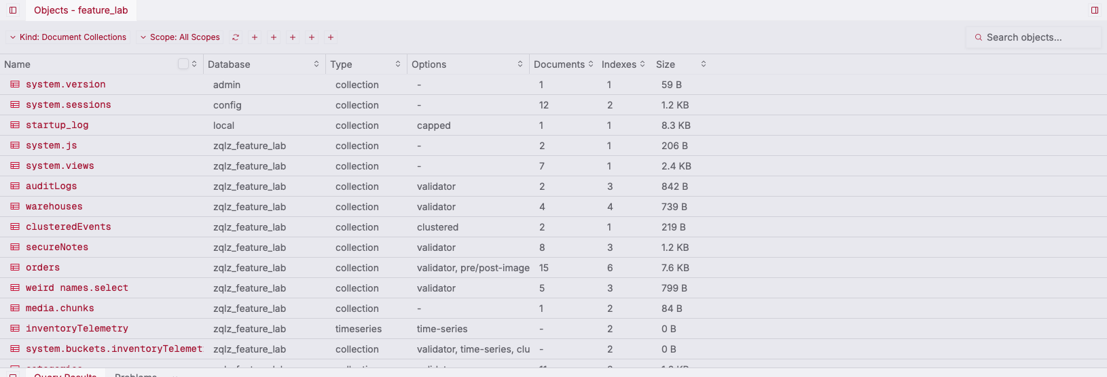Click the system.sessions collection icon
Screen dimensions: 1107x377
tap(15, 105)
